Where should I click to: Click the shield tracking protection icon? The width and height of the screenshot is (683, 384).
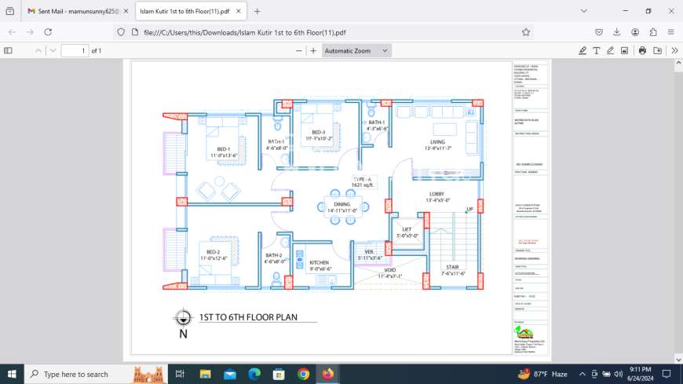point(121,32)
